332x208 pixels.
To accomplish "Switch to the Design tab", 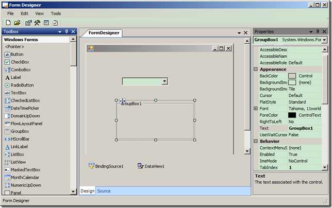I will pos(88,191).
